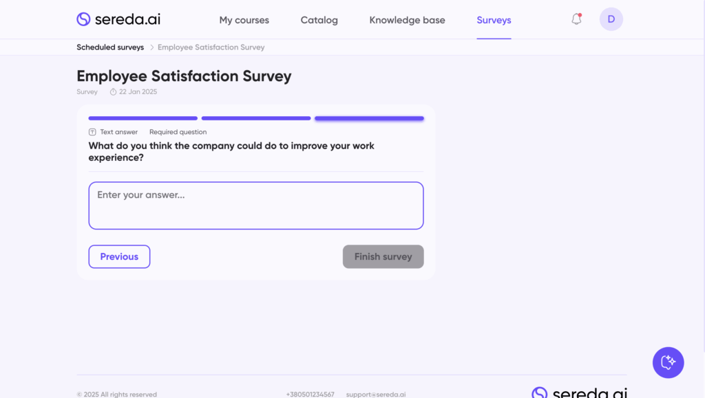This screenshot has height=398, width=705.
Task: Select the second progress bar segment
Action: 256,118
